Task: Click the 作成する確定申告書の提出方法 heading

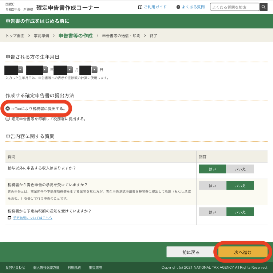Action: click(40, 95)
